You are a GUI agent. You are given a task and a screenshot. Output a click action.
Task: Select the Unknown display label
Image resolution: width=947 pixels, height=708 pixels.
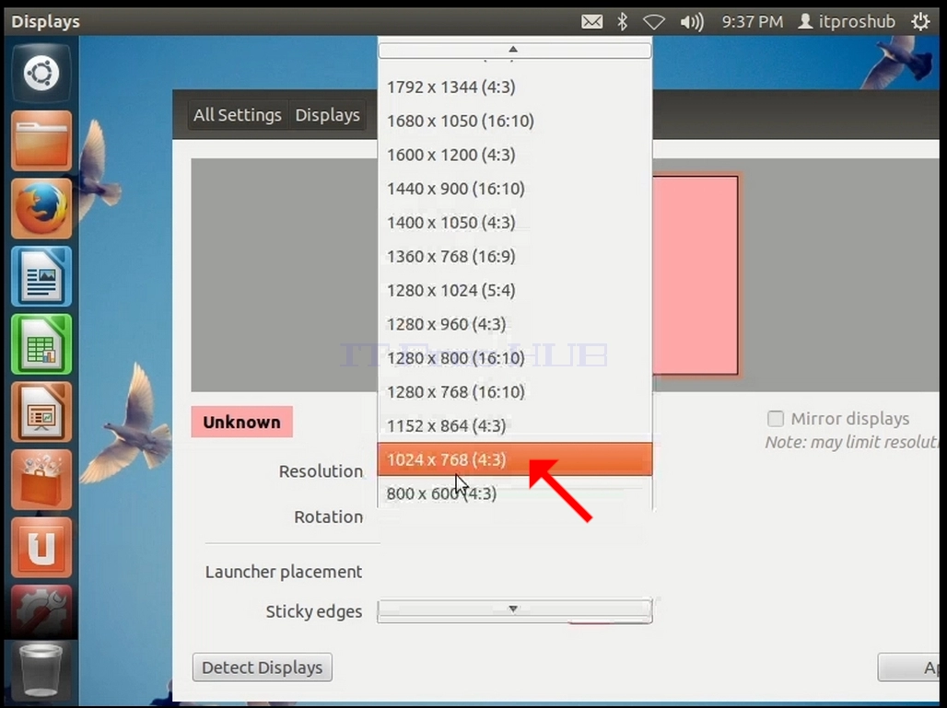[x=241, y=422]
